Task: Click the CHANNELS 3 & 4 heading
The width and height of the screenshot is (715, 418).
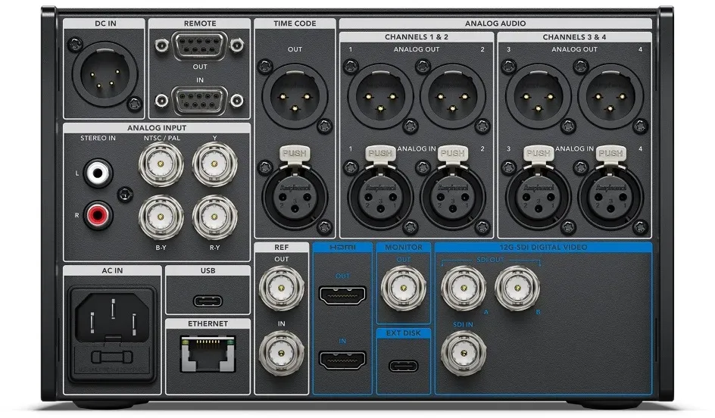Action: pos(574,37)
